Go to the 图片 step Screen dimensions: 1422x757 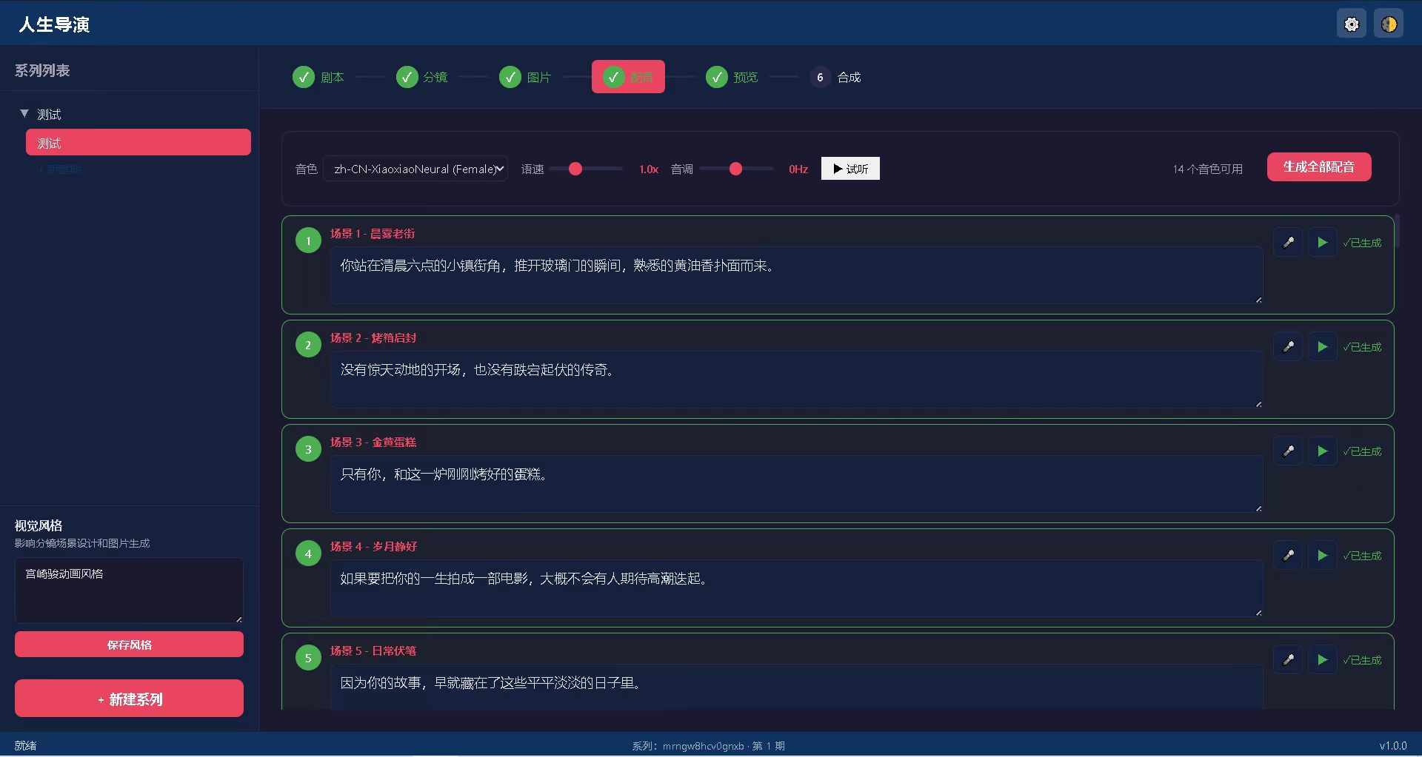click(x=524, y=77)
